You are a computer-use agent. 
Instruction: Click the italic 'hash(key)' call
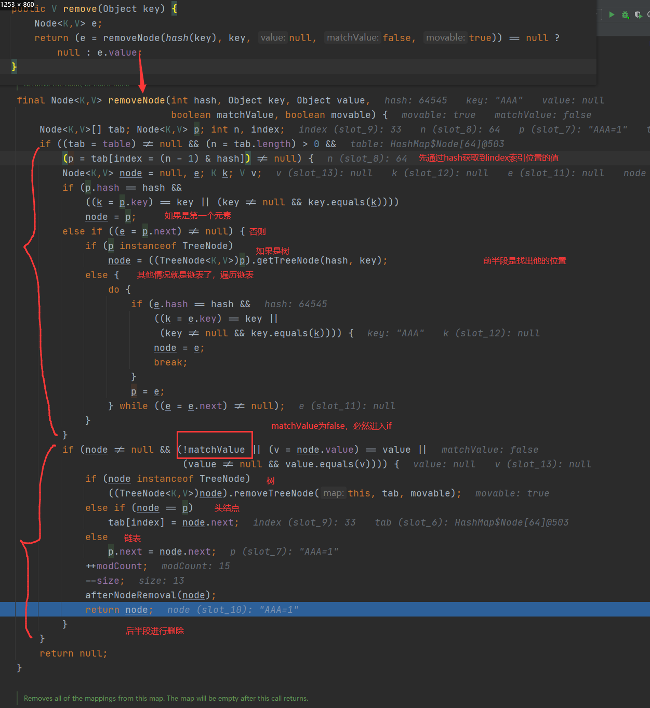pos(191,38)
